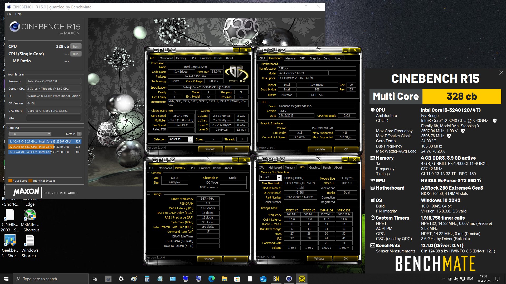
Task: Open the notification center icon
Action: coord(497,279)
